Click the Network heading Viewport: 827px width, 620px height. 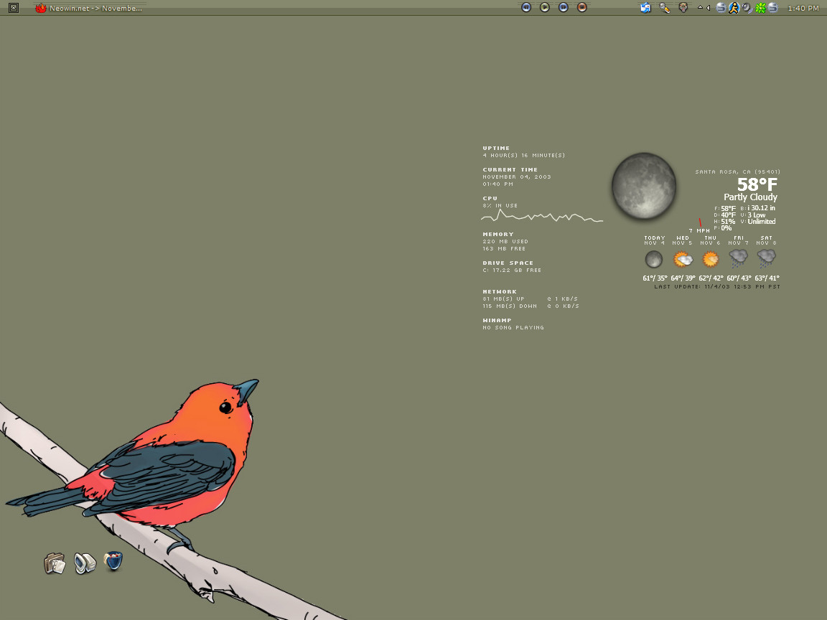tap(500, 291)
